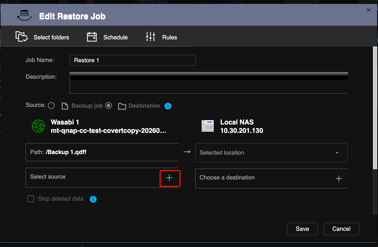Open the Rules tab
The width and height of the screenshot is (378, 247).
(x=162, y=37)
